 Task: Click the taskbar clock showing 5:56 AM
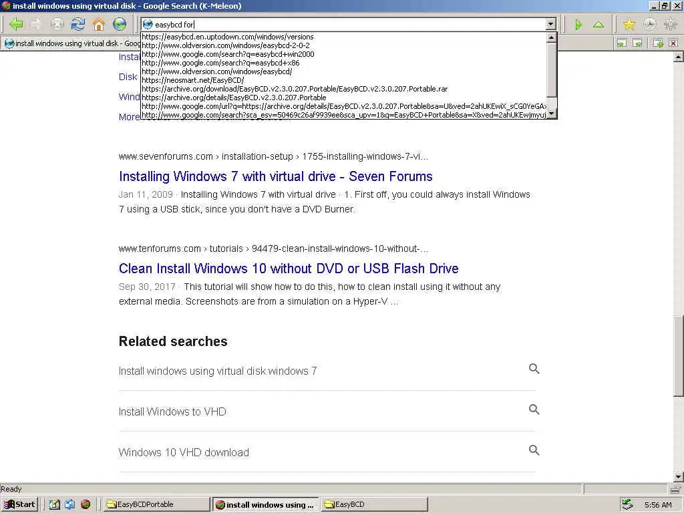pos(658,505)
